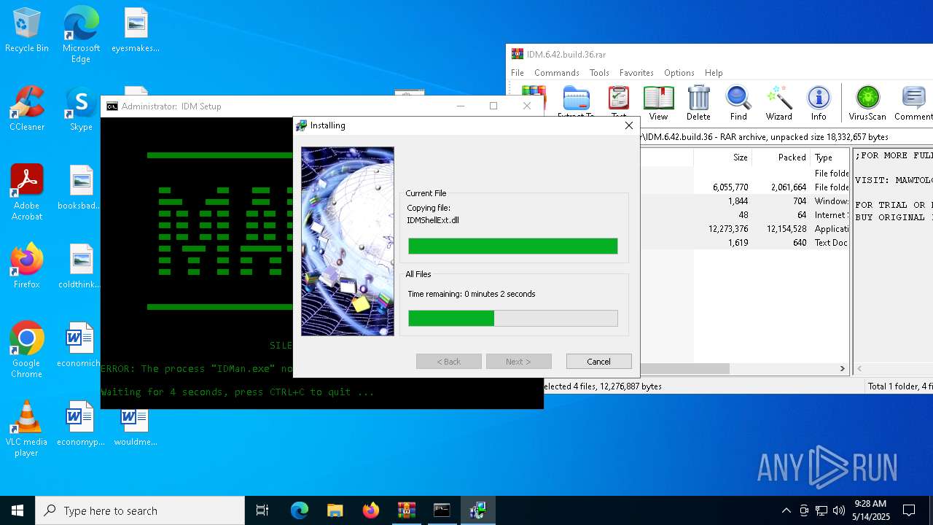Run VirusScan from WinRAR toolbar
Viewport: 933px width, 525px height.
(867, 103)
